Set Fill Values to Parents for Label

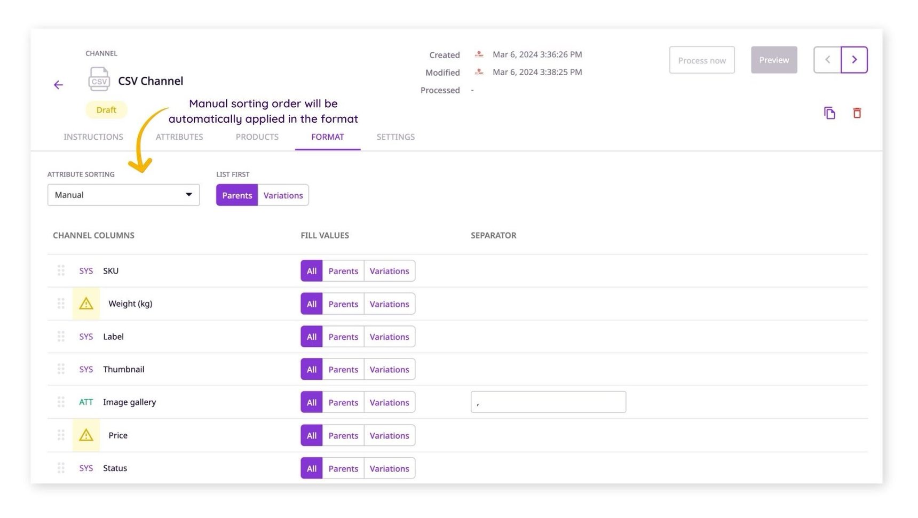click(343, 337)
